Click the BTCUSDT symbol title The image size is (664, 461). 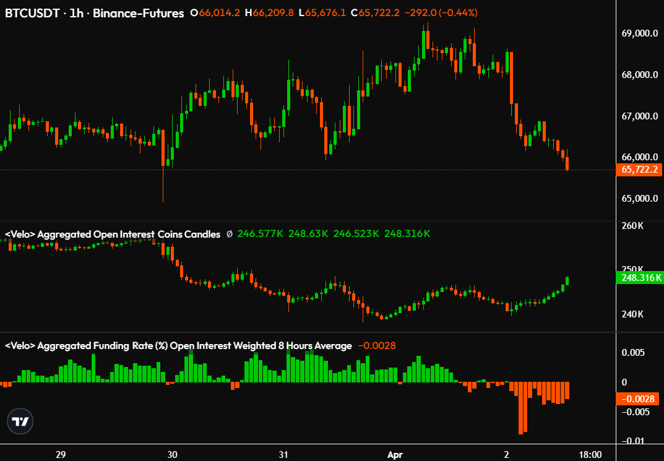(x=33, y=13)
